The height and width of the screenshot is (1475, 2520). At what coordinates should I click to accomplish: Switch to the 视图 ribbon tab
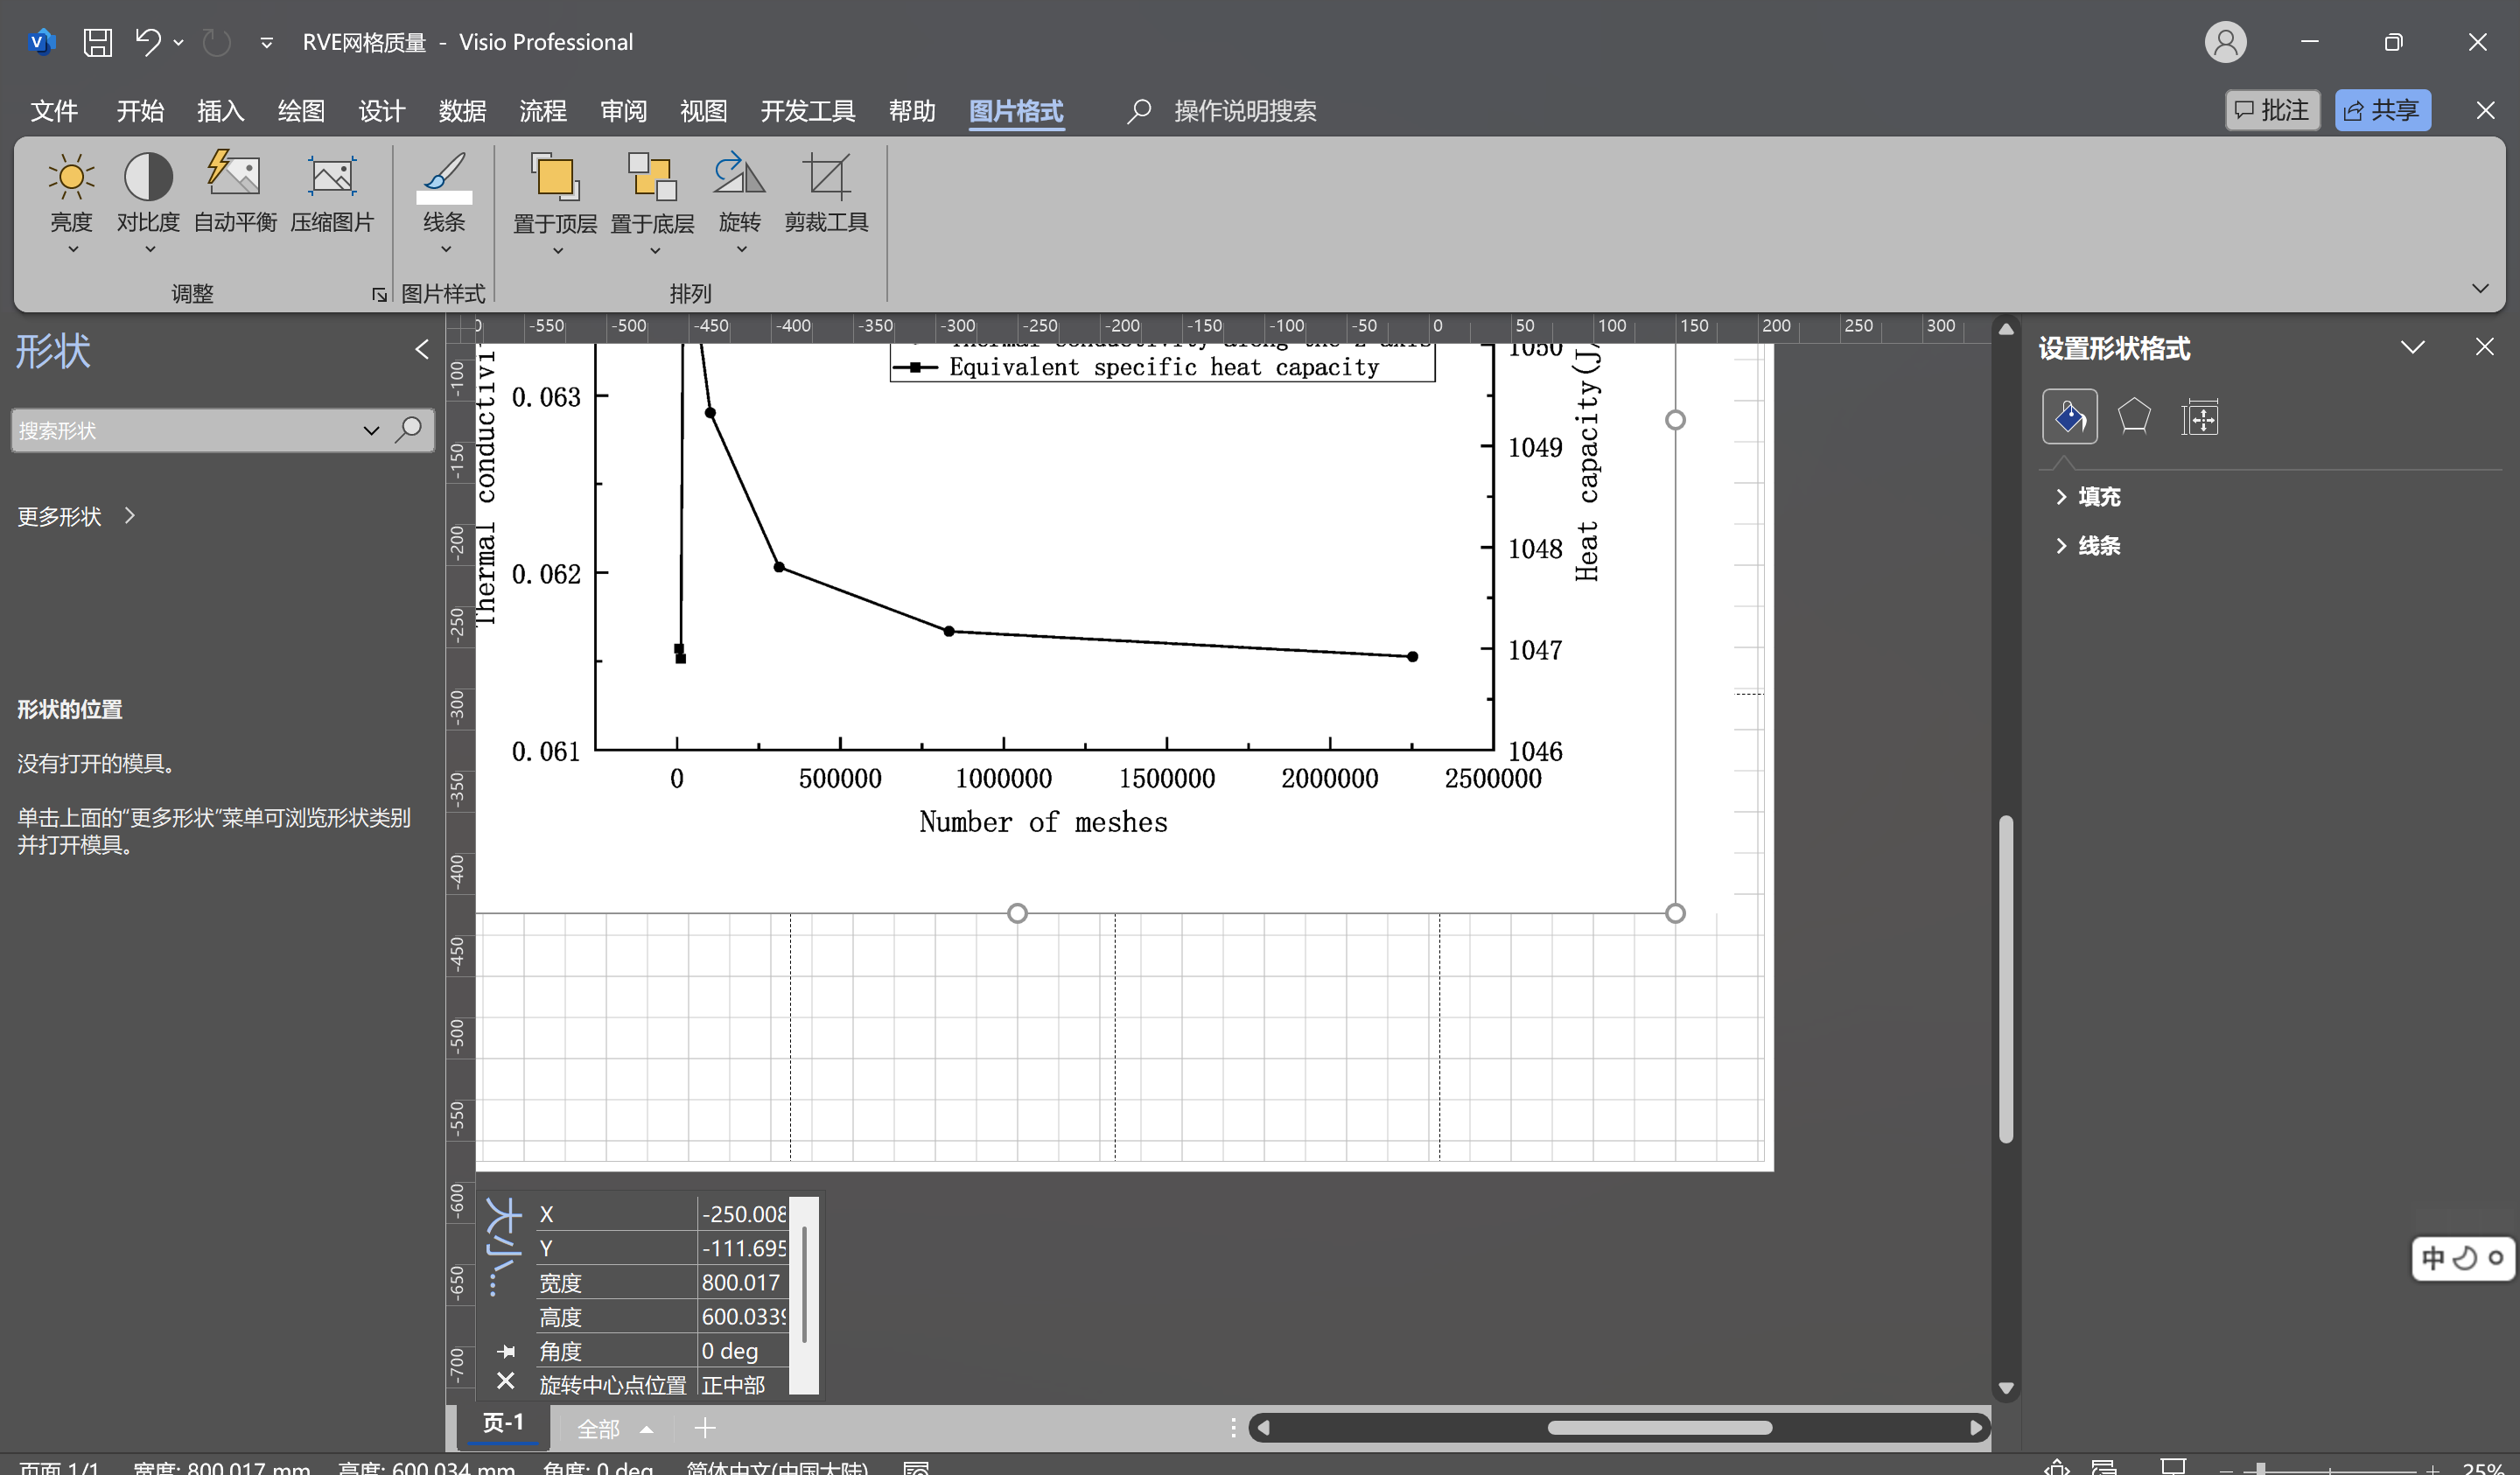[x=703, y=111]
